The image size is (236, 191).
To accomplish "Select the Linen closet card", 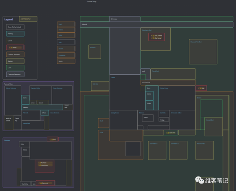I will pos(33,103).
